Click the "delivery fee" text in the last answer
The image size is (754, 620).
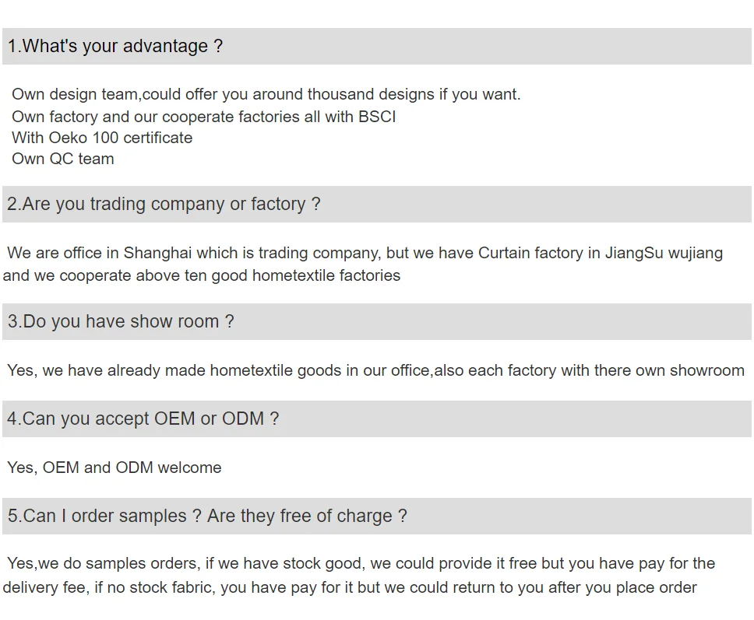[x=44, y=588]
